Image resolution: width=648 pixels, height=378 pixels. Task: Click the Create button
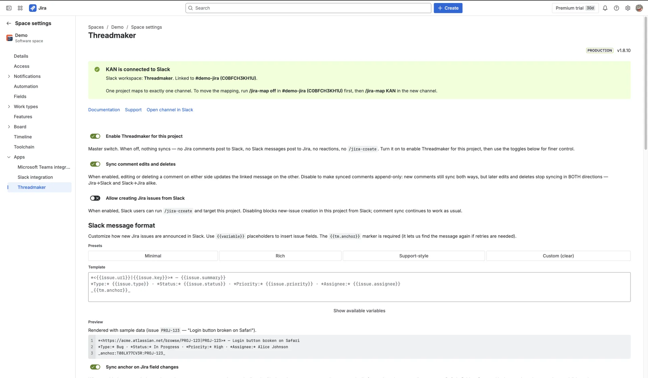448,8
